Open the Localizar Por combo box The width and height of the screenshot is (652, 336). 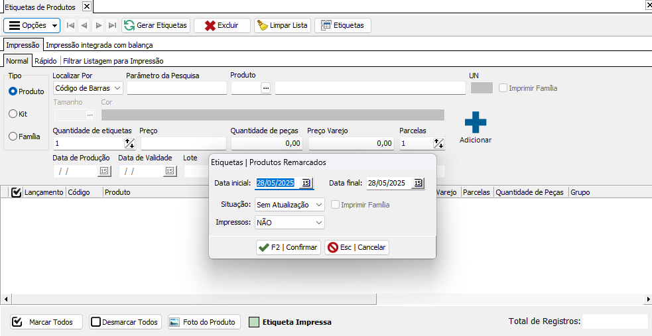[x=88, y=87]
